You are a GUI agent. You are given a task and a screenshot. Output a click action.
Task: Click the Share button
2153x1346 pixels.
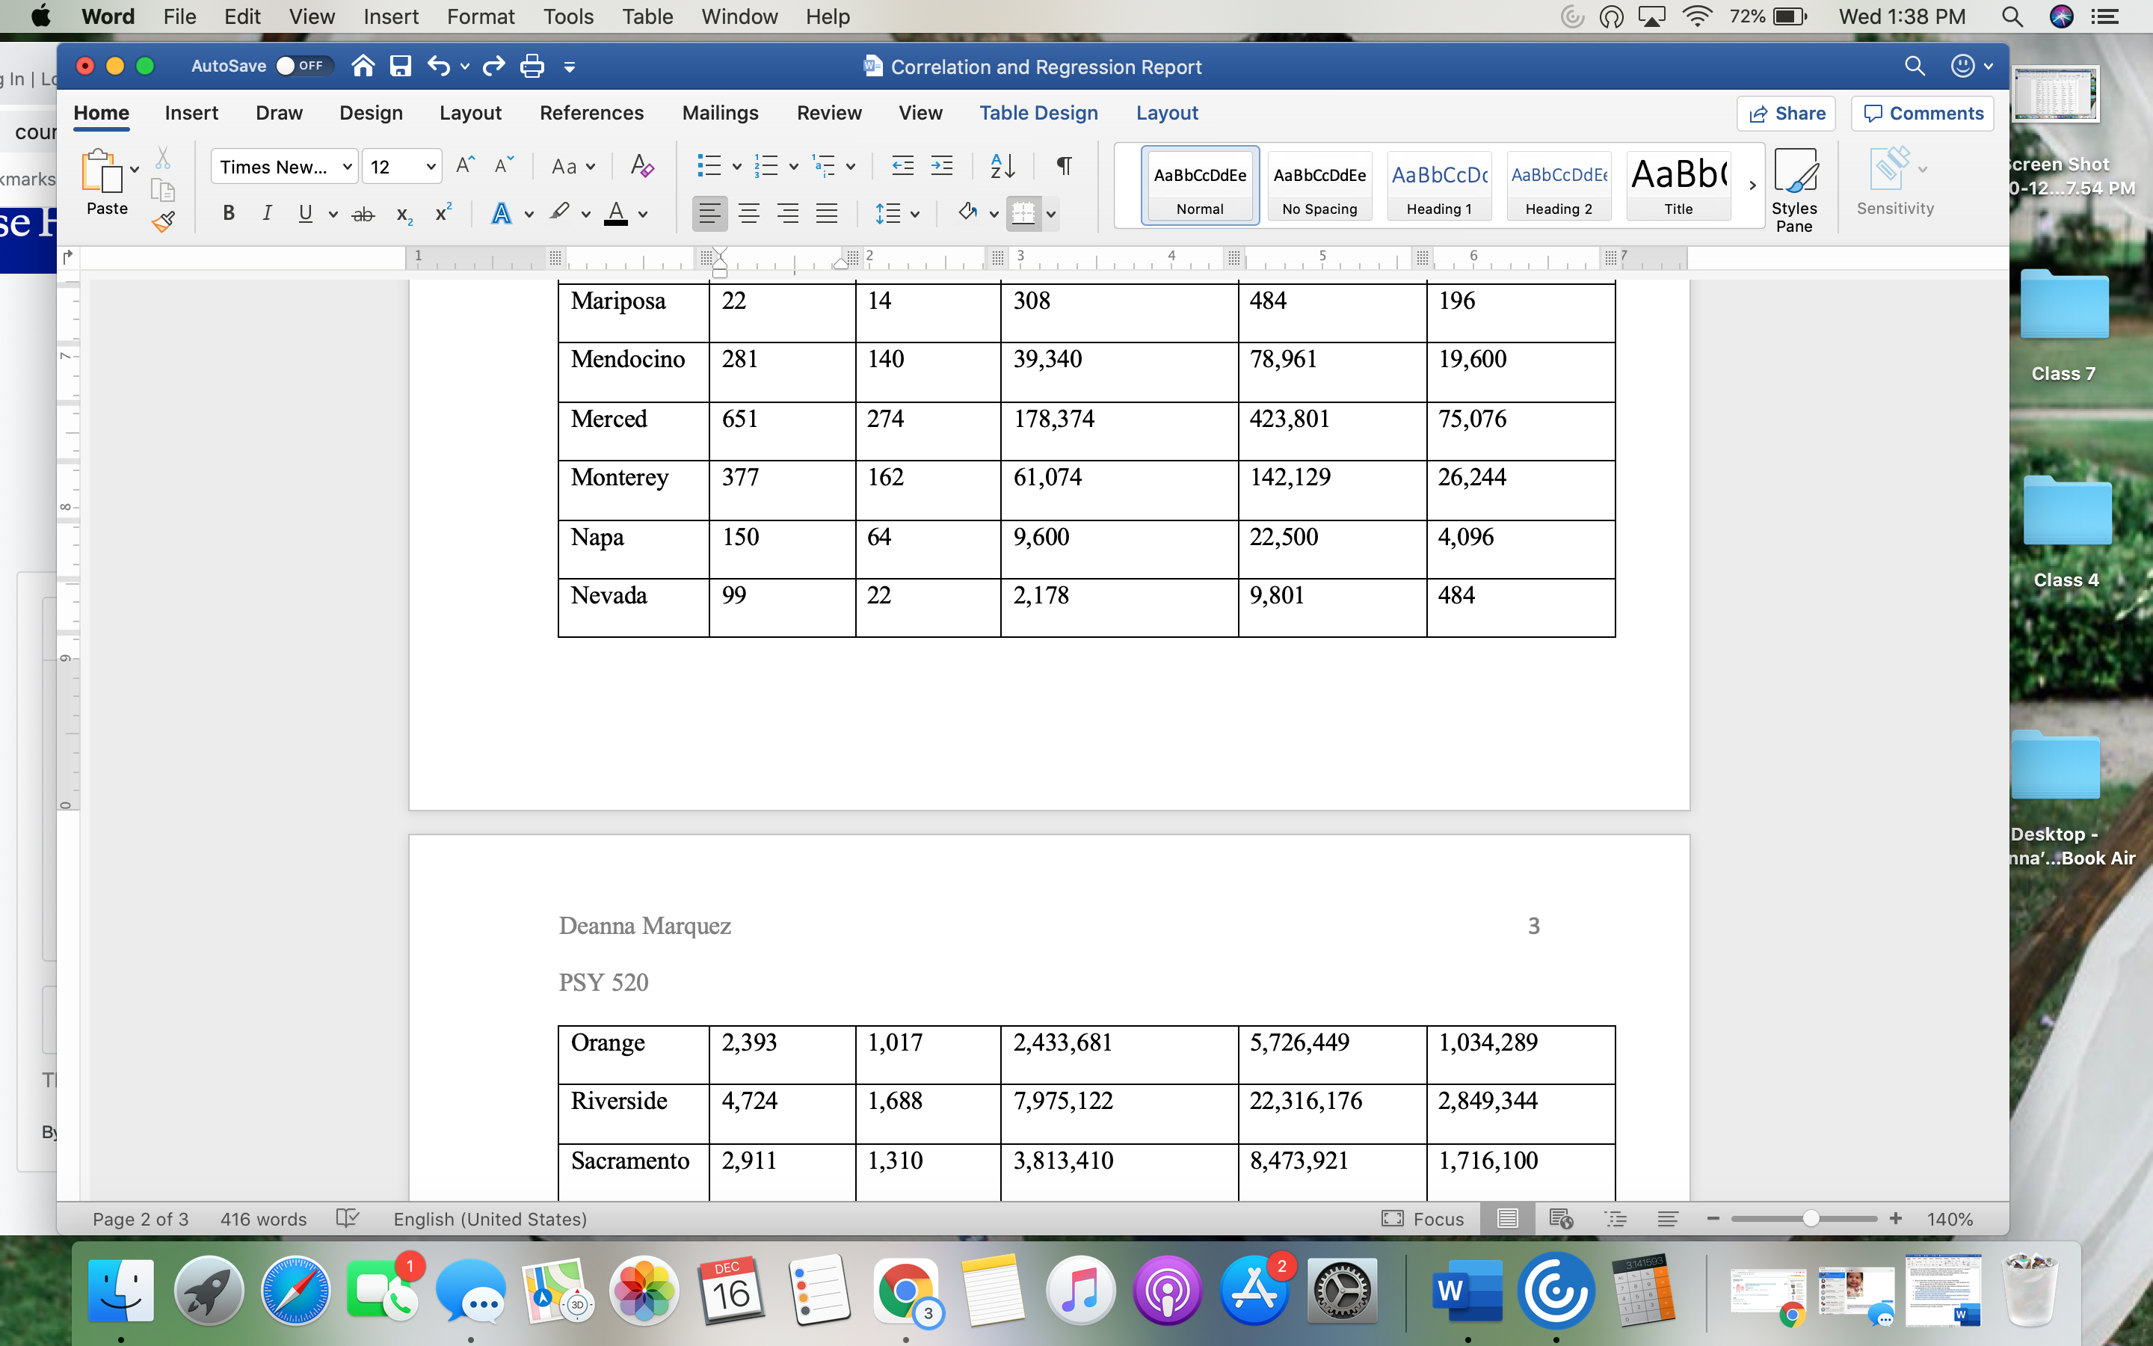pyautogui.click(x=1787, y=113)
